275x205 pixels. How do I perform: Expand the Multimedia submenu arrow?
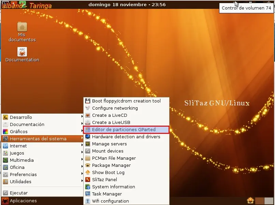point(82,159)
